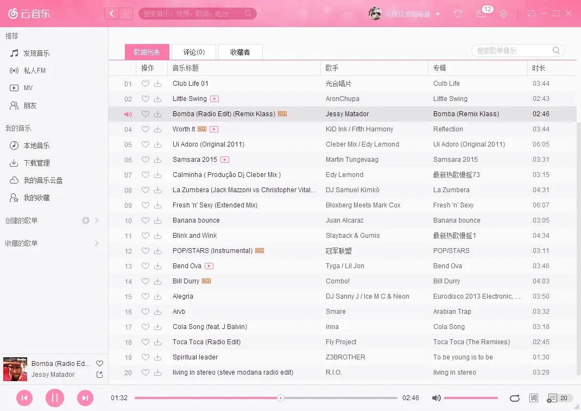Open artist Jessy Matador in the list

347,114
